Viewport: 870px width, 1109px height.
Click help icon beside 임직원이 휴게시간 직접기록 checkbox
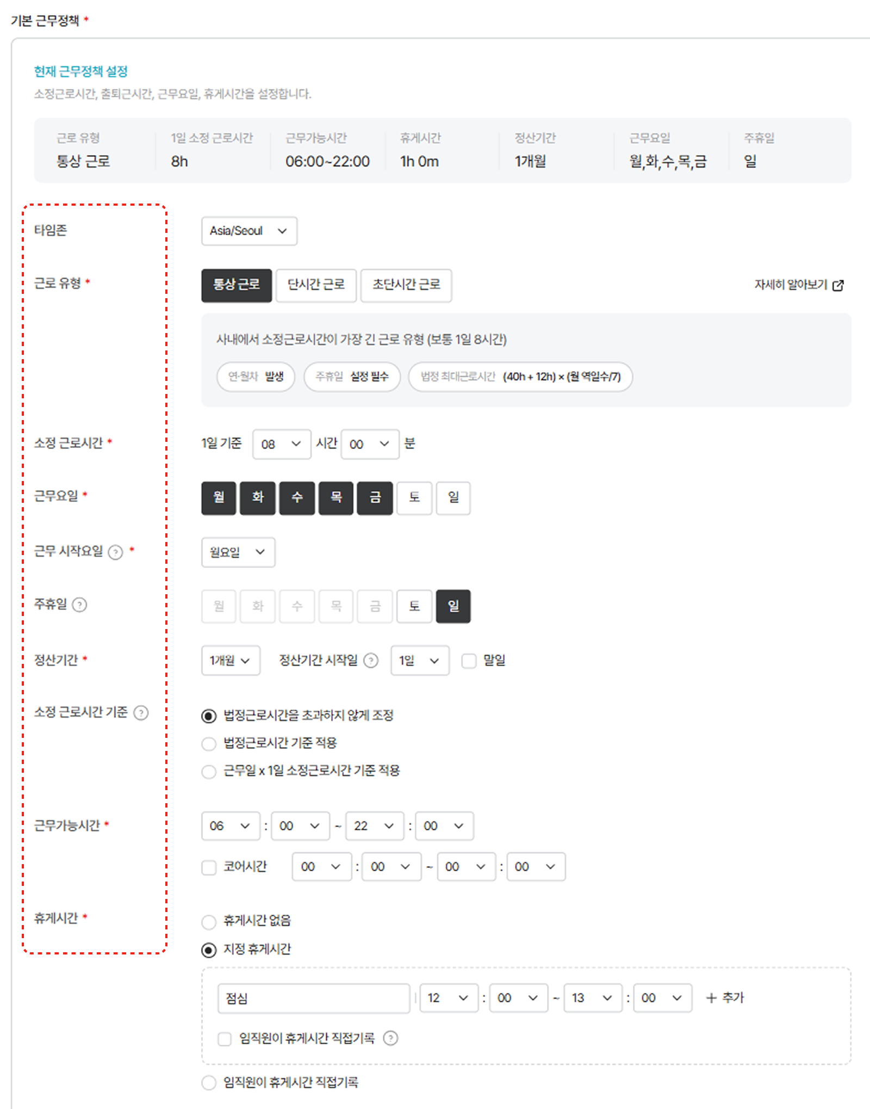coord(390,1038)
